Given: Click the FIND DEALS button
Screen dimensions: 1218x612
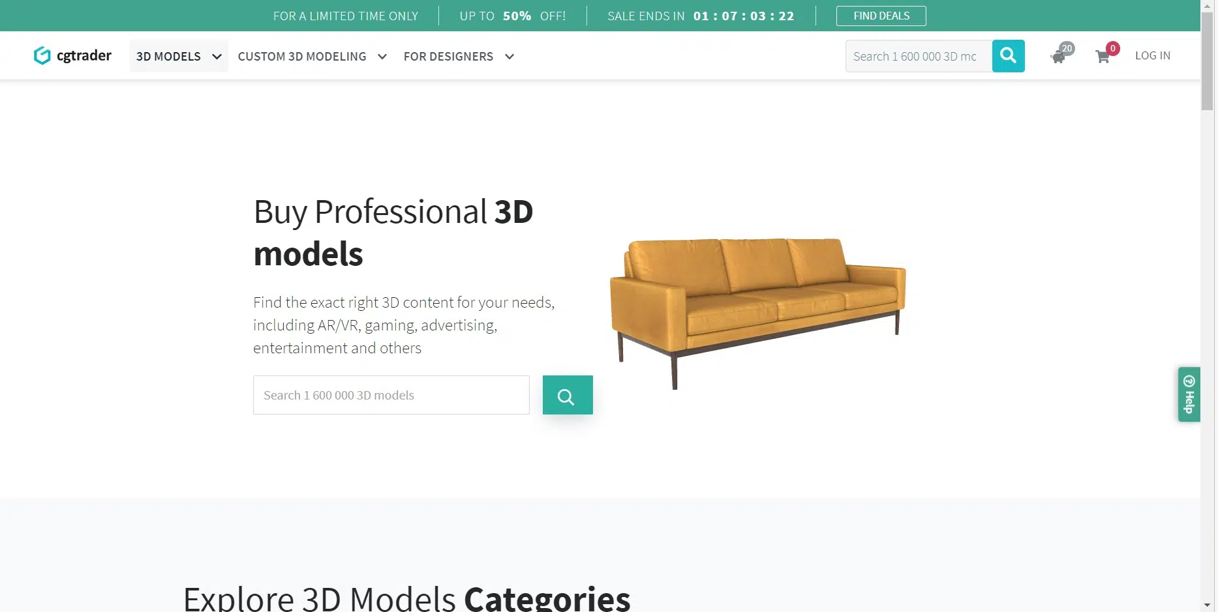Looking at the screenshot, I should click(881, 16).
